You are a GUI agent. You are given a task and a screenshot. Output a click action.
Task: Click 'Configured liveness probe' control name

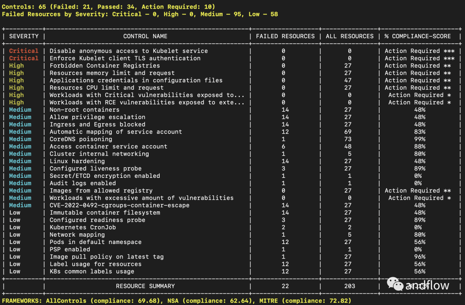[x=96, y=168]
